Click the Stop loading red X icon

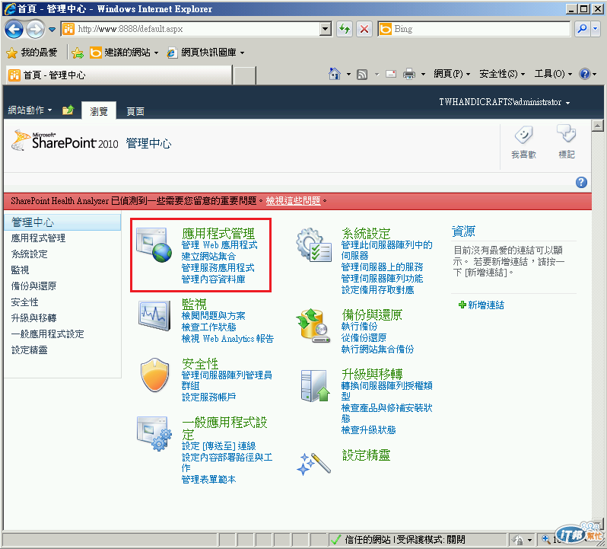click(364, 29)
